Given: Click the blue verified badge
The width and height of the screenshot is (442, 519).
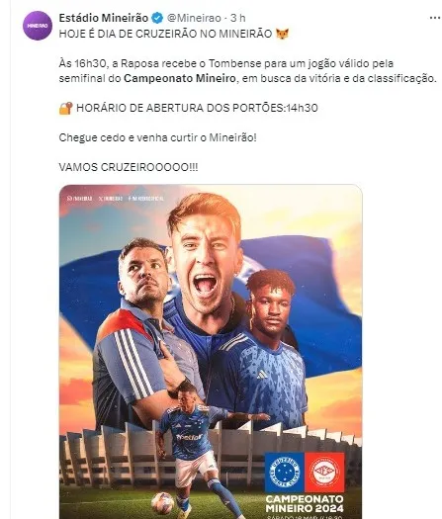Looking at the screenshot, I should coord(157,18).
